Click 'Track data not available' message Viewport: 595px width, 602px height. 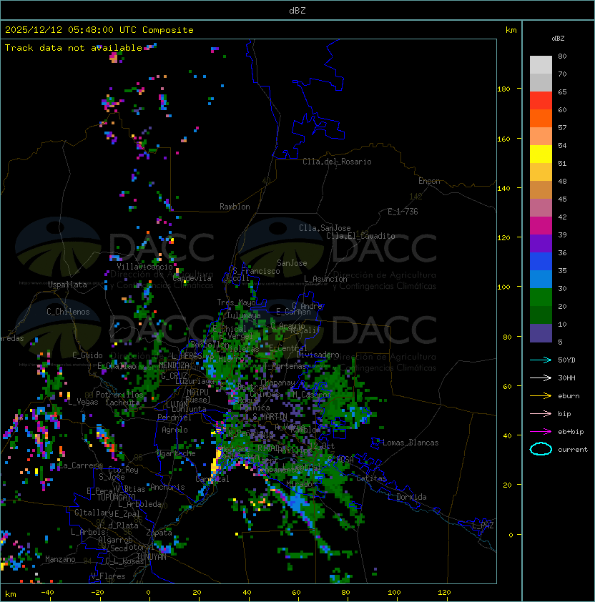(74, 48)
